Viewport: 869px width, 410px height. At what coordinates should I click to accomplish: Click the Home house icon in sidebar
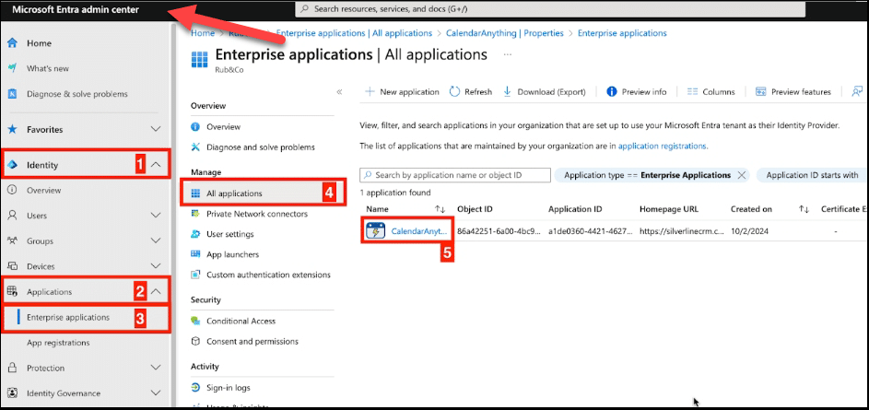pyautogui.click(x=13, y=43)
